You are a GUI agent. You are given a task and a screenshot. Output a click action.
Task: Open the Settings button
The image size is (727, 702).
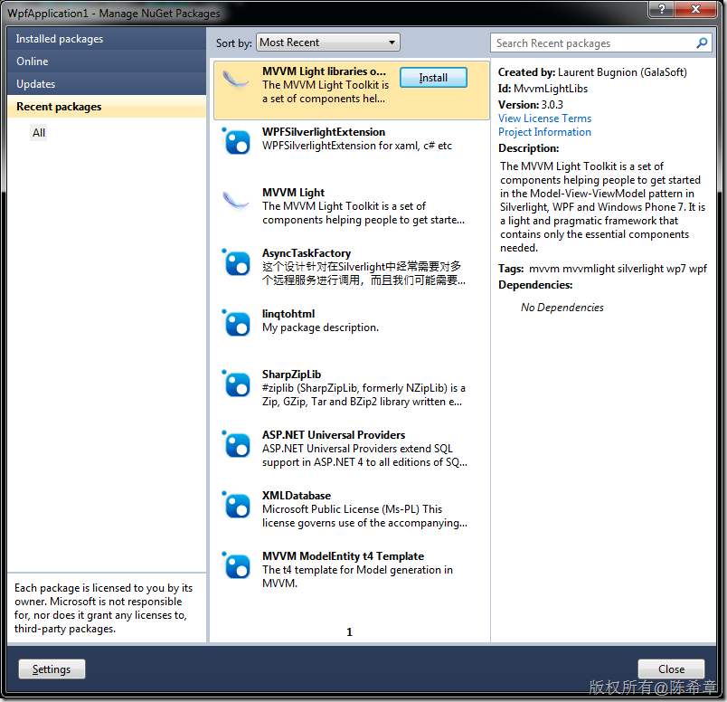[52, 669]
